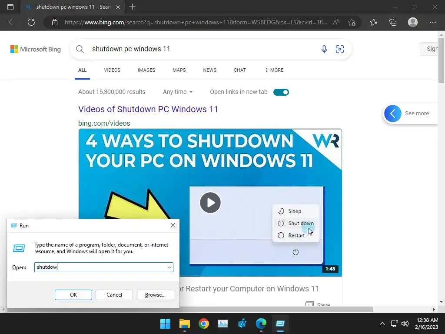Expand the MORE search categories menu

275,70
